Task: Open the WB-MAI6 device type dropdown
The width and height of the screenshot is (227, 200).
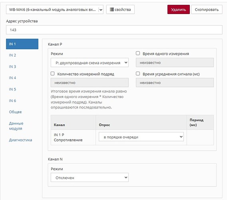Action: coord(55,10)
